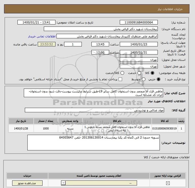Viewport: 195px width, 188px height.
Task: Open the اطلاعات تماس خریدار link
Action: tap(42, 36)
